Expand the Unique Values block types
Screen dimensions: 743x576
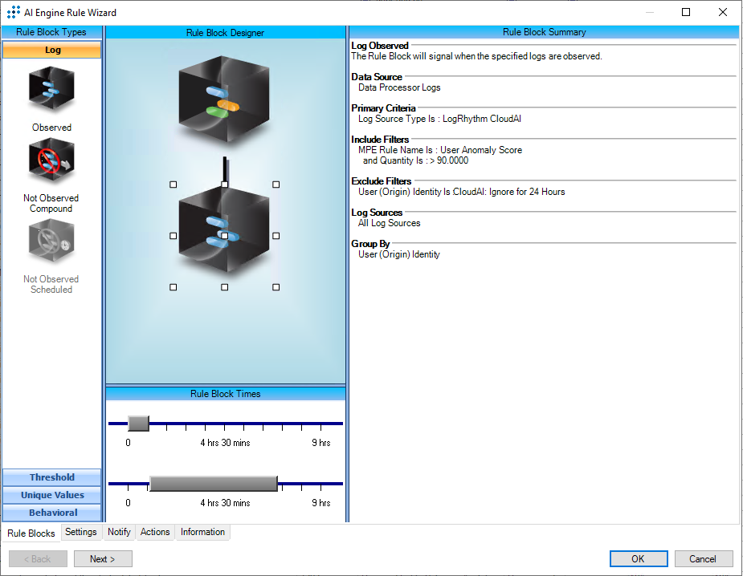[x=52, y=495]
